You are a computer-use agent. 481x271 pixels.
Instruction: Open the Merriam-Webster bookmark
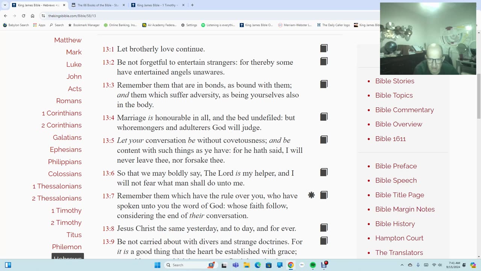pos(295,25)
